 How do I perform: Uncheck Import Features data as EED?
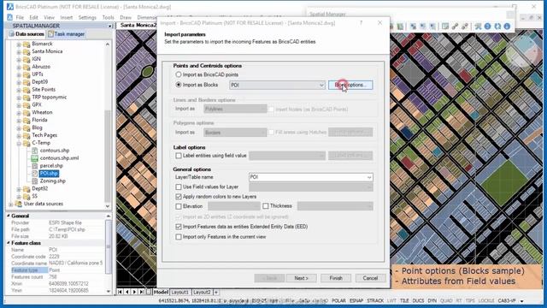click(179, 227)
